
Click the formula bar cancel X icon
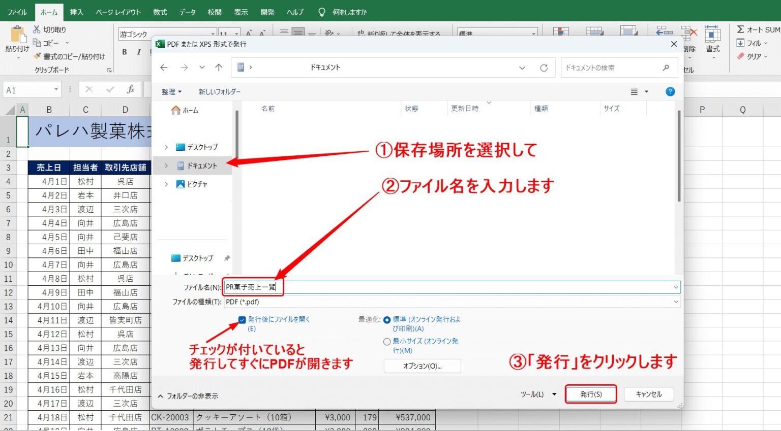pos(89,90)
